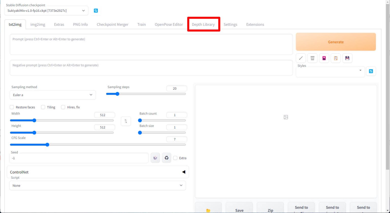Click the arrow icon to read last generation parameters

(301, 58)
